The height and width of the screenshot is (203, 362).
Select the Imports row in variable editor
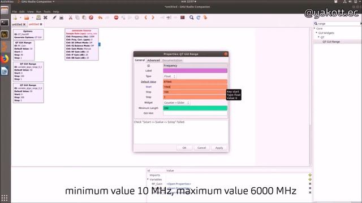[x=154, y=175]
